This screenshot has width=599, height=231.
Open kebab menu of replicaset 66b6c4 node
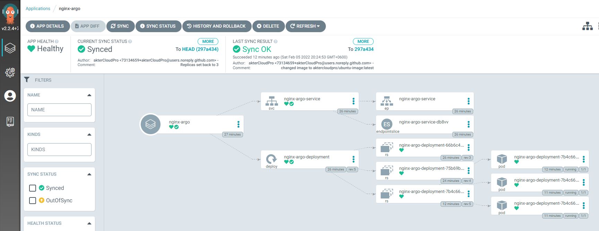pyautogui.click(x=468, y=147)
